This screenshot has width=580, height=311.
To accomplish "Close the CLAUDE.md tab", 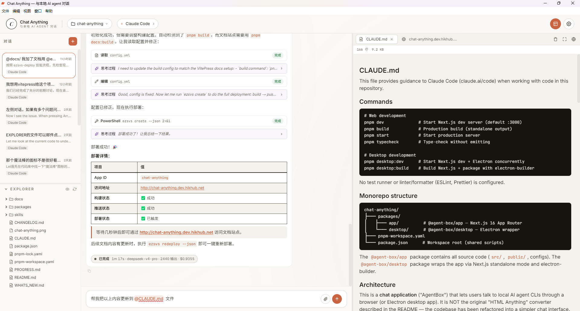I will tap(392, 39).
